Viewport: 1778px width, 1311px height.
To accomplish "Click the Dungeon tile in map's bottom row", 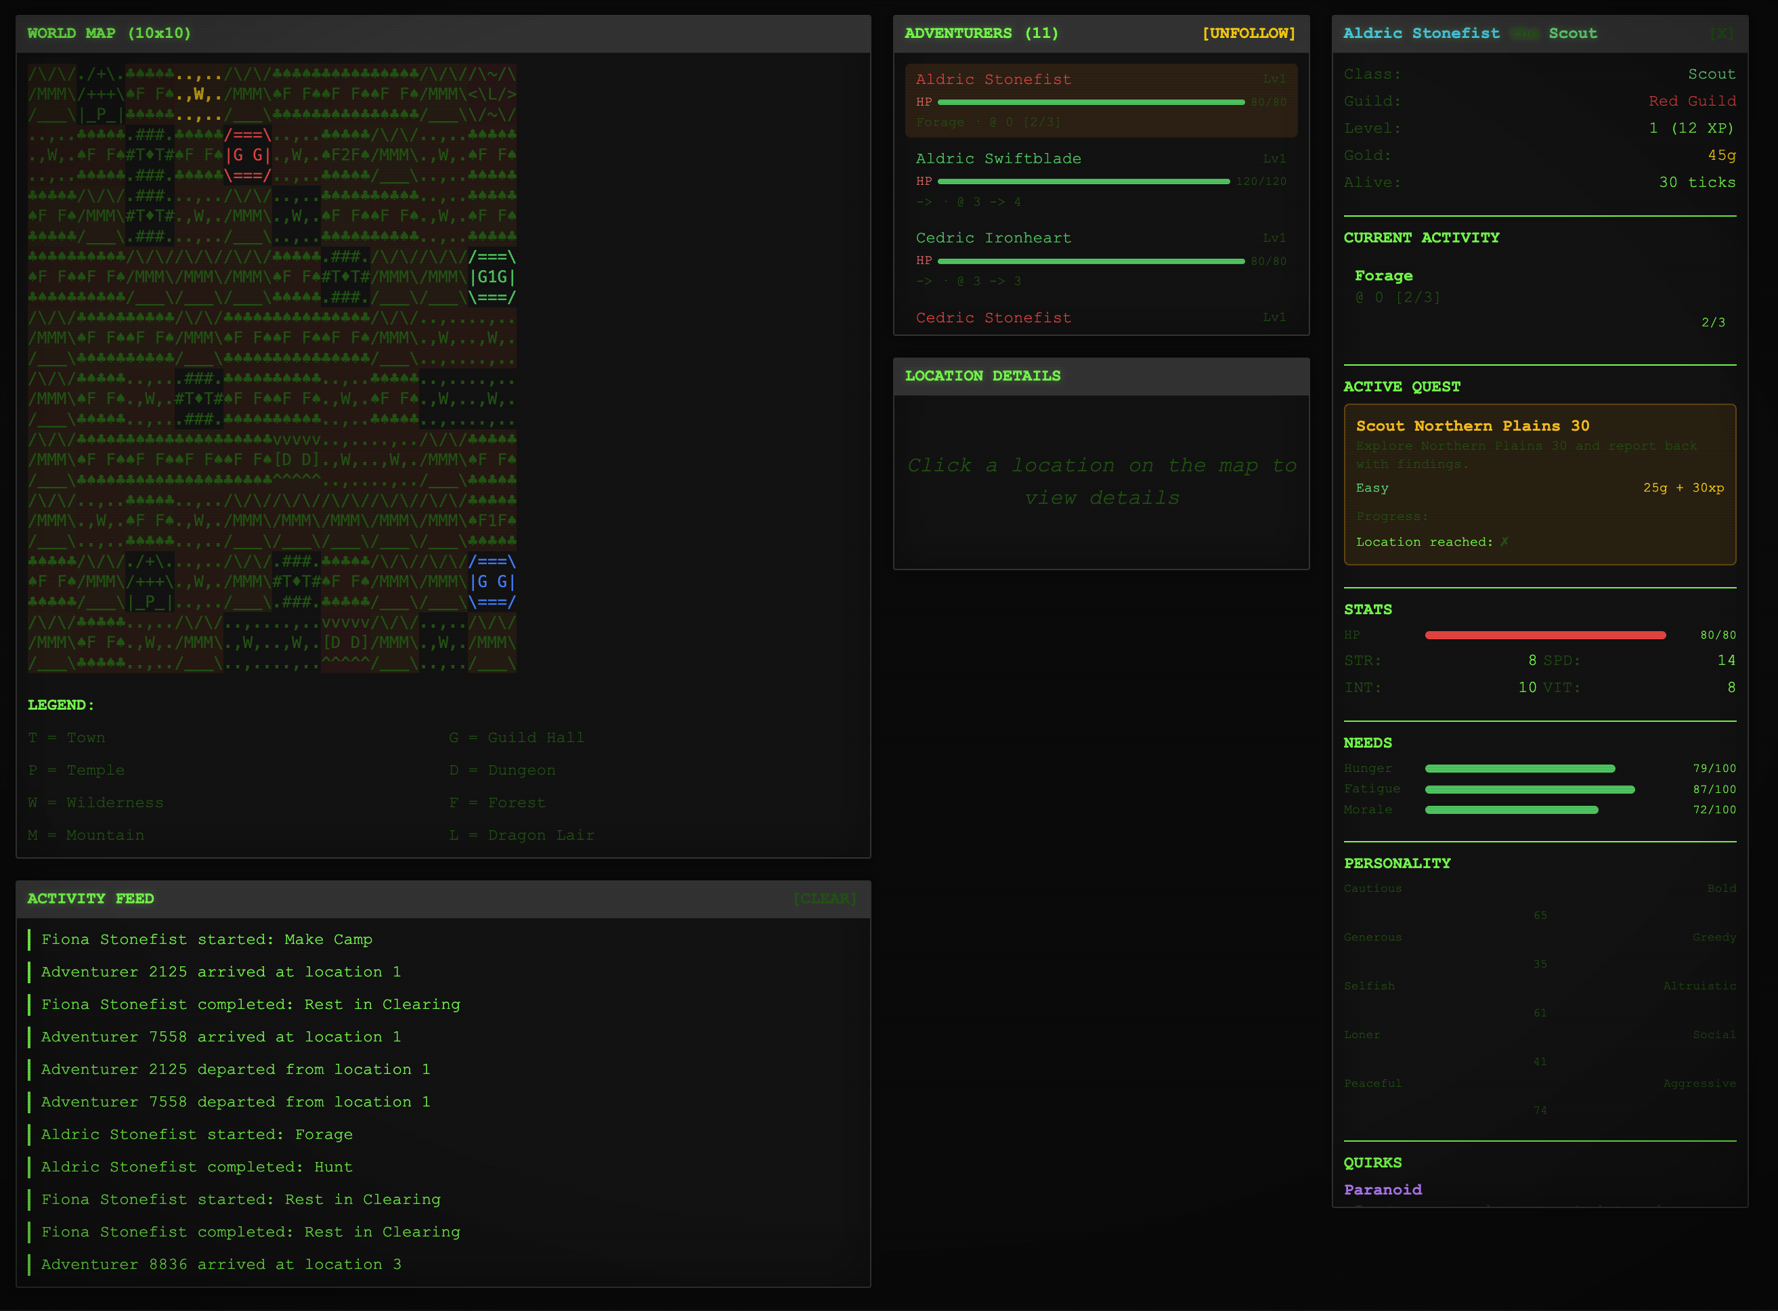I will pyautogui.click(x=345, y=642).
